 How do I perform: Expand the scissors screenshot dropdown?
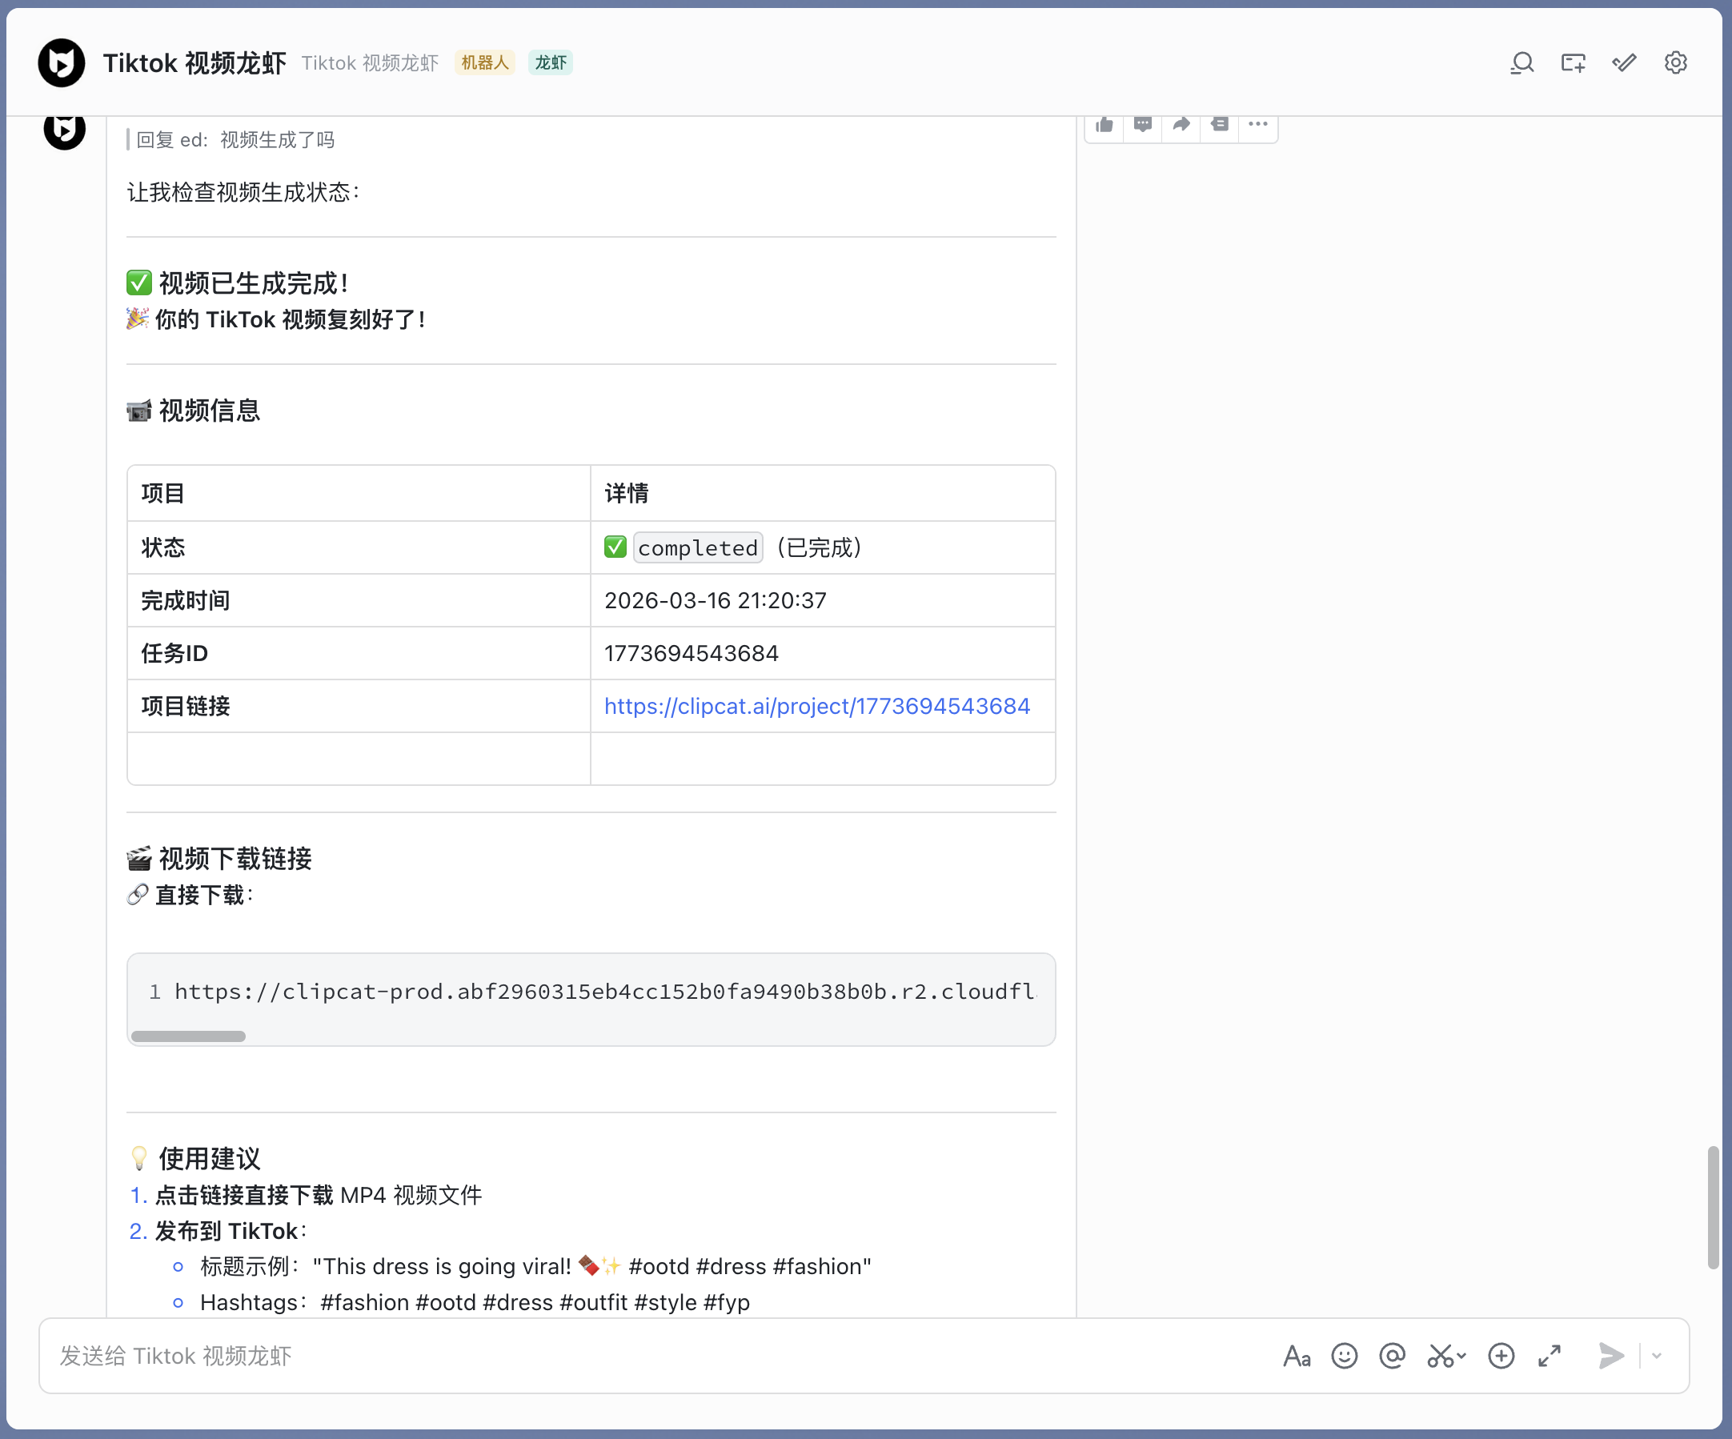tap(1462, 1356)
